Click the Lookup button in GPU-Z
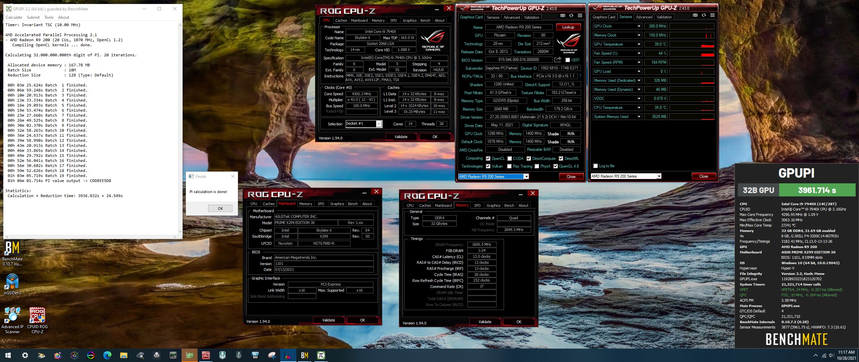 pos(568,27)
